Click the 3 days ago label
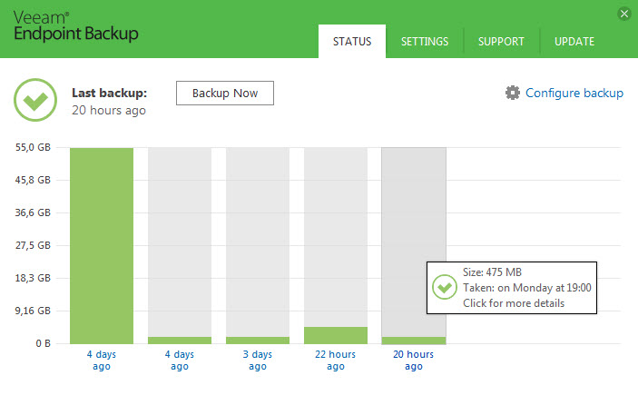This screenshot has height=415, width=638. pyautogui.click(x=258, y=360)
